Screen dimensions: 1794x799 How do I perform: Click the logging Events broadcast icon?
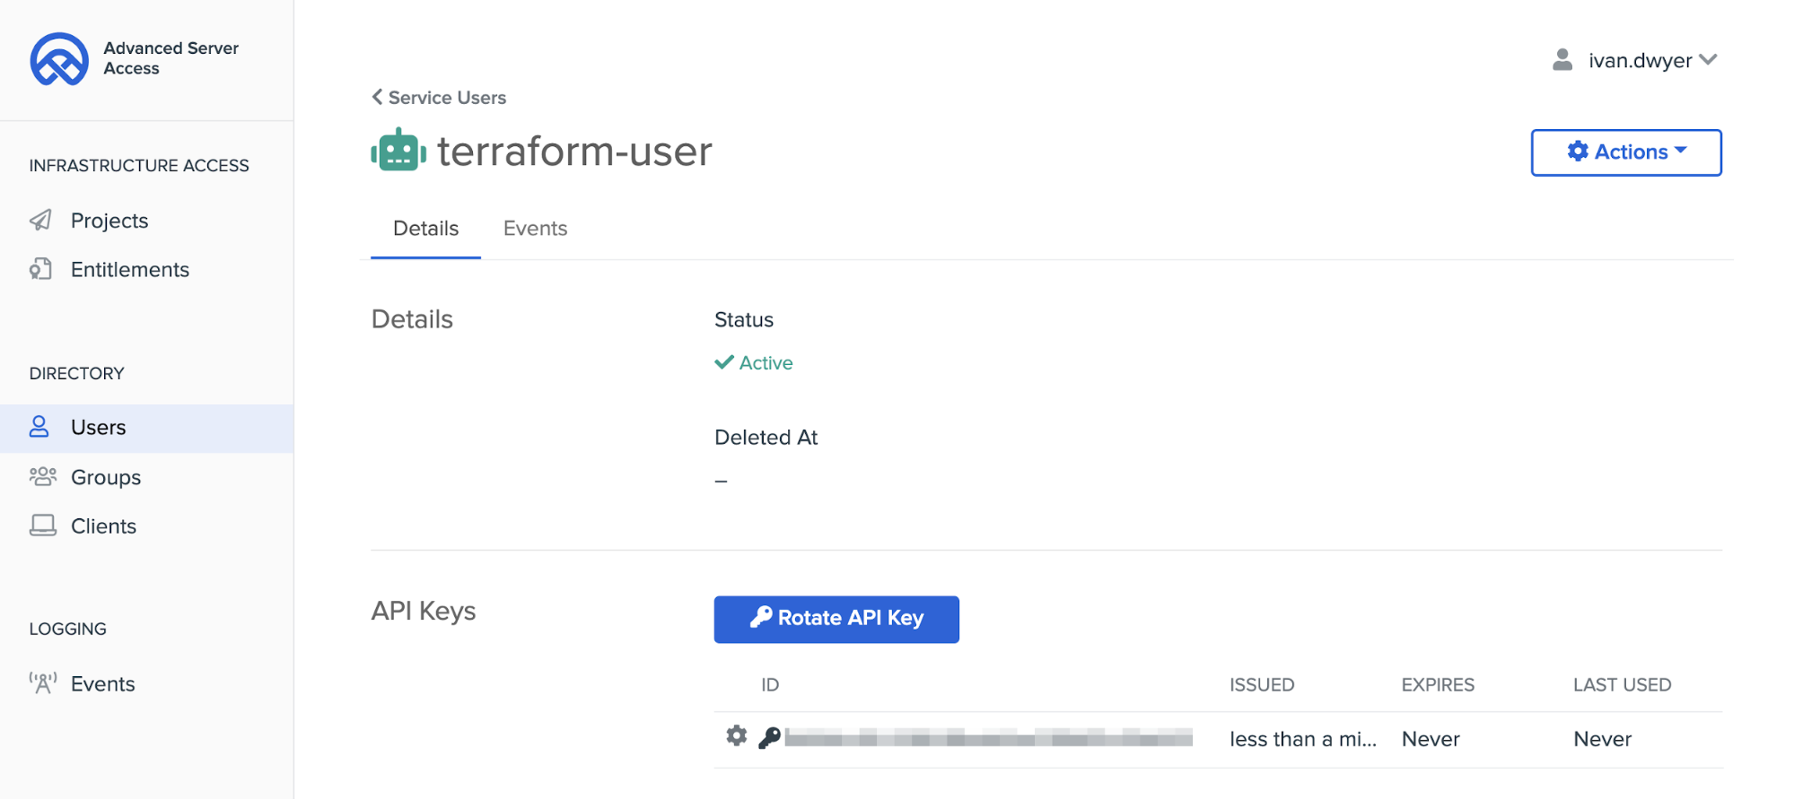click(42, 683)
